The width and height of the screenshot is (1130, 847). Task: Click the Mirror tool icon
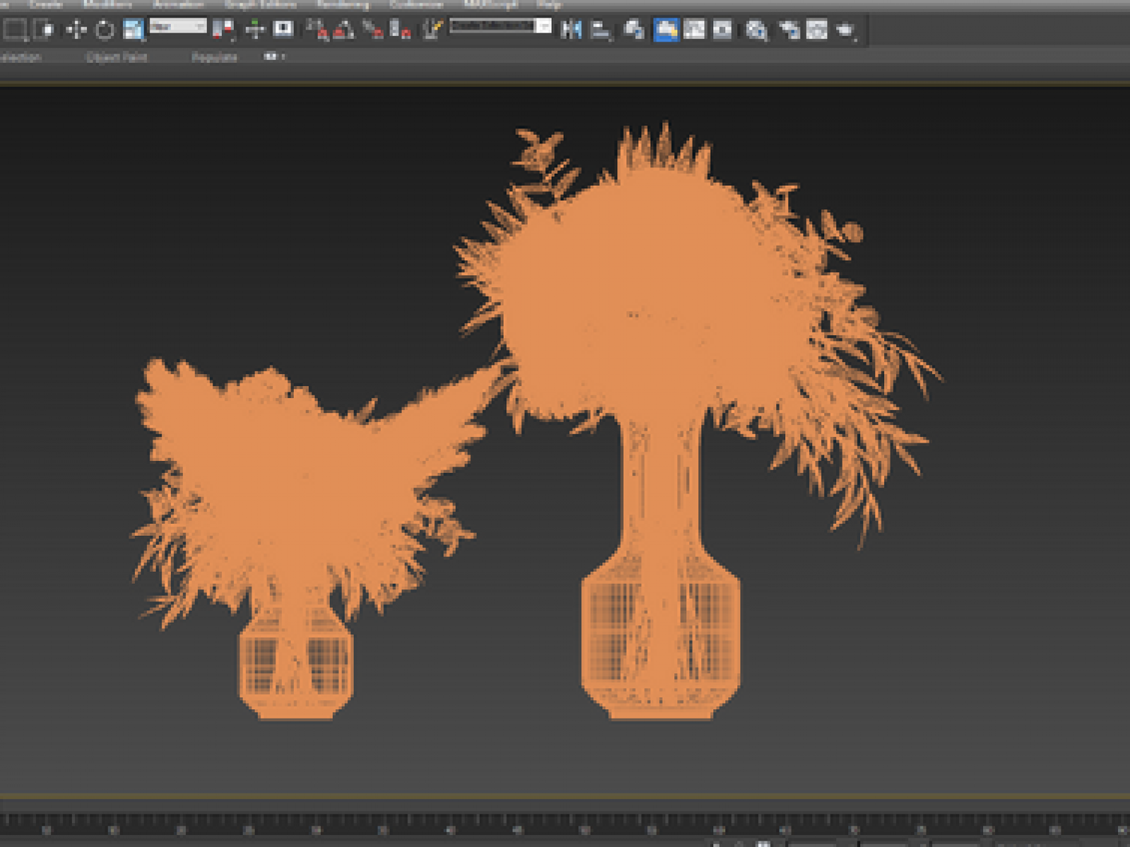(571, 30)
